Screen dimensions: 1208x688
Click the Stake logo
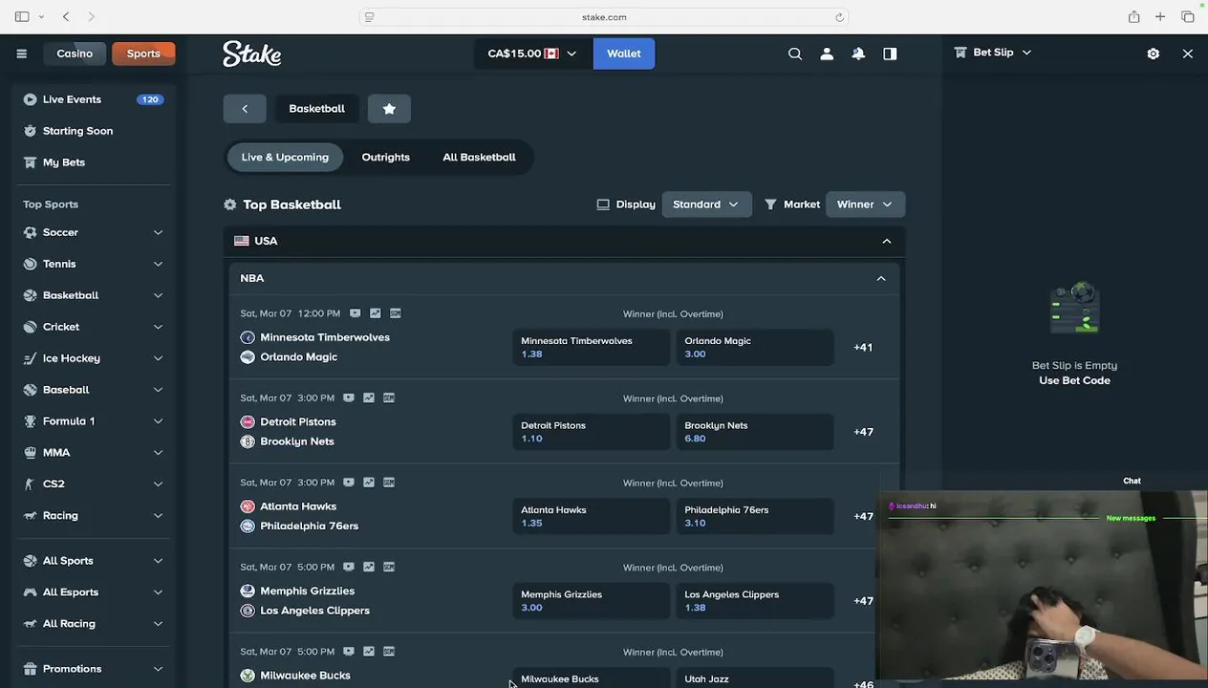252,54
